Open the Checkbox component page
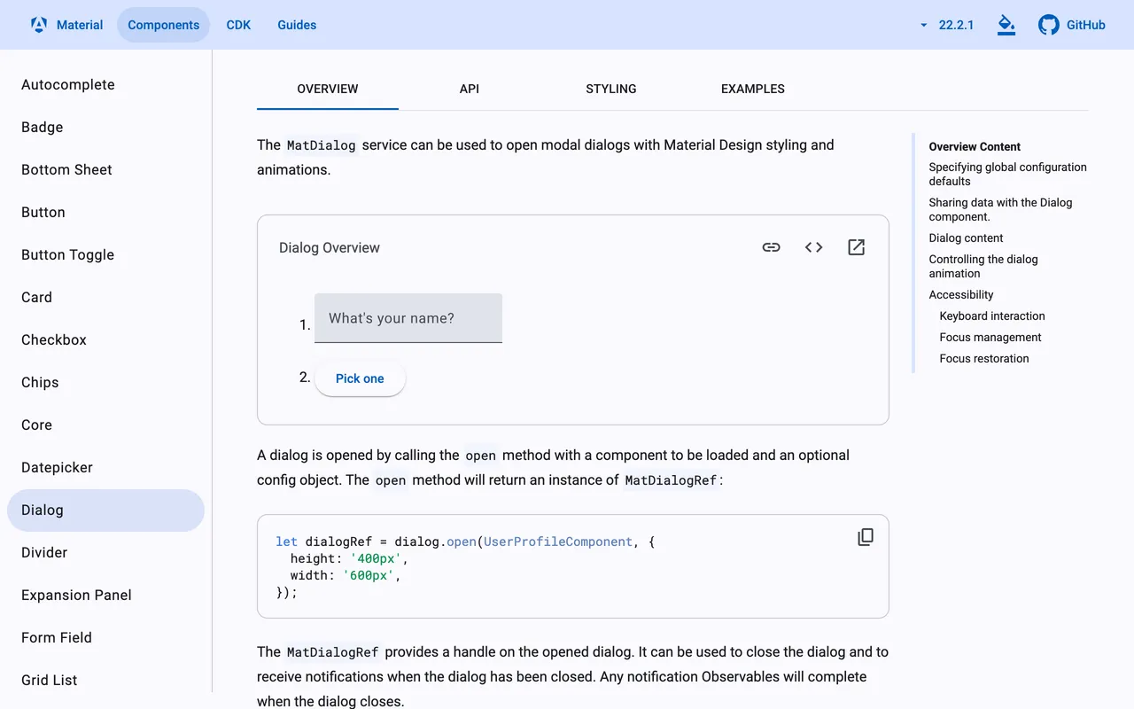The image size is (1134, 709). point(105,340)
